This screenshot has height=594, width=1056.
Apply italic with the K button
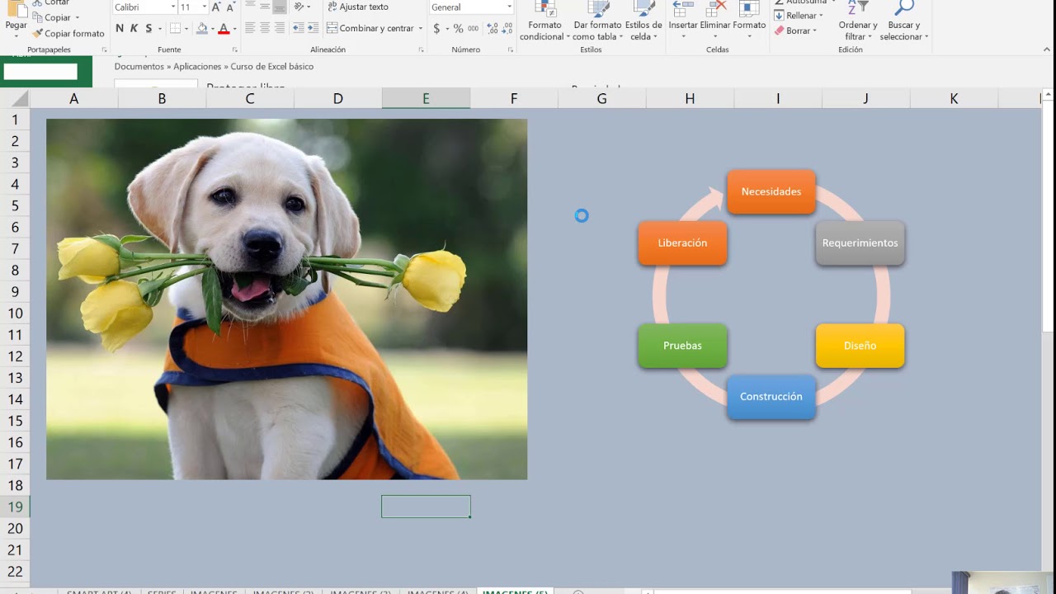click(134, 28)
